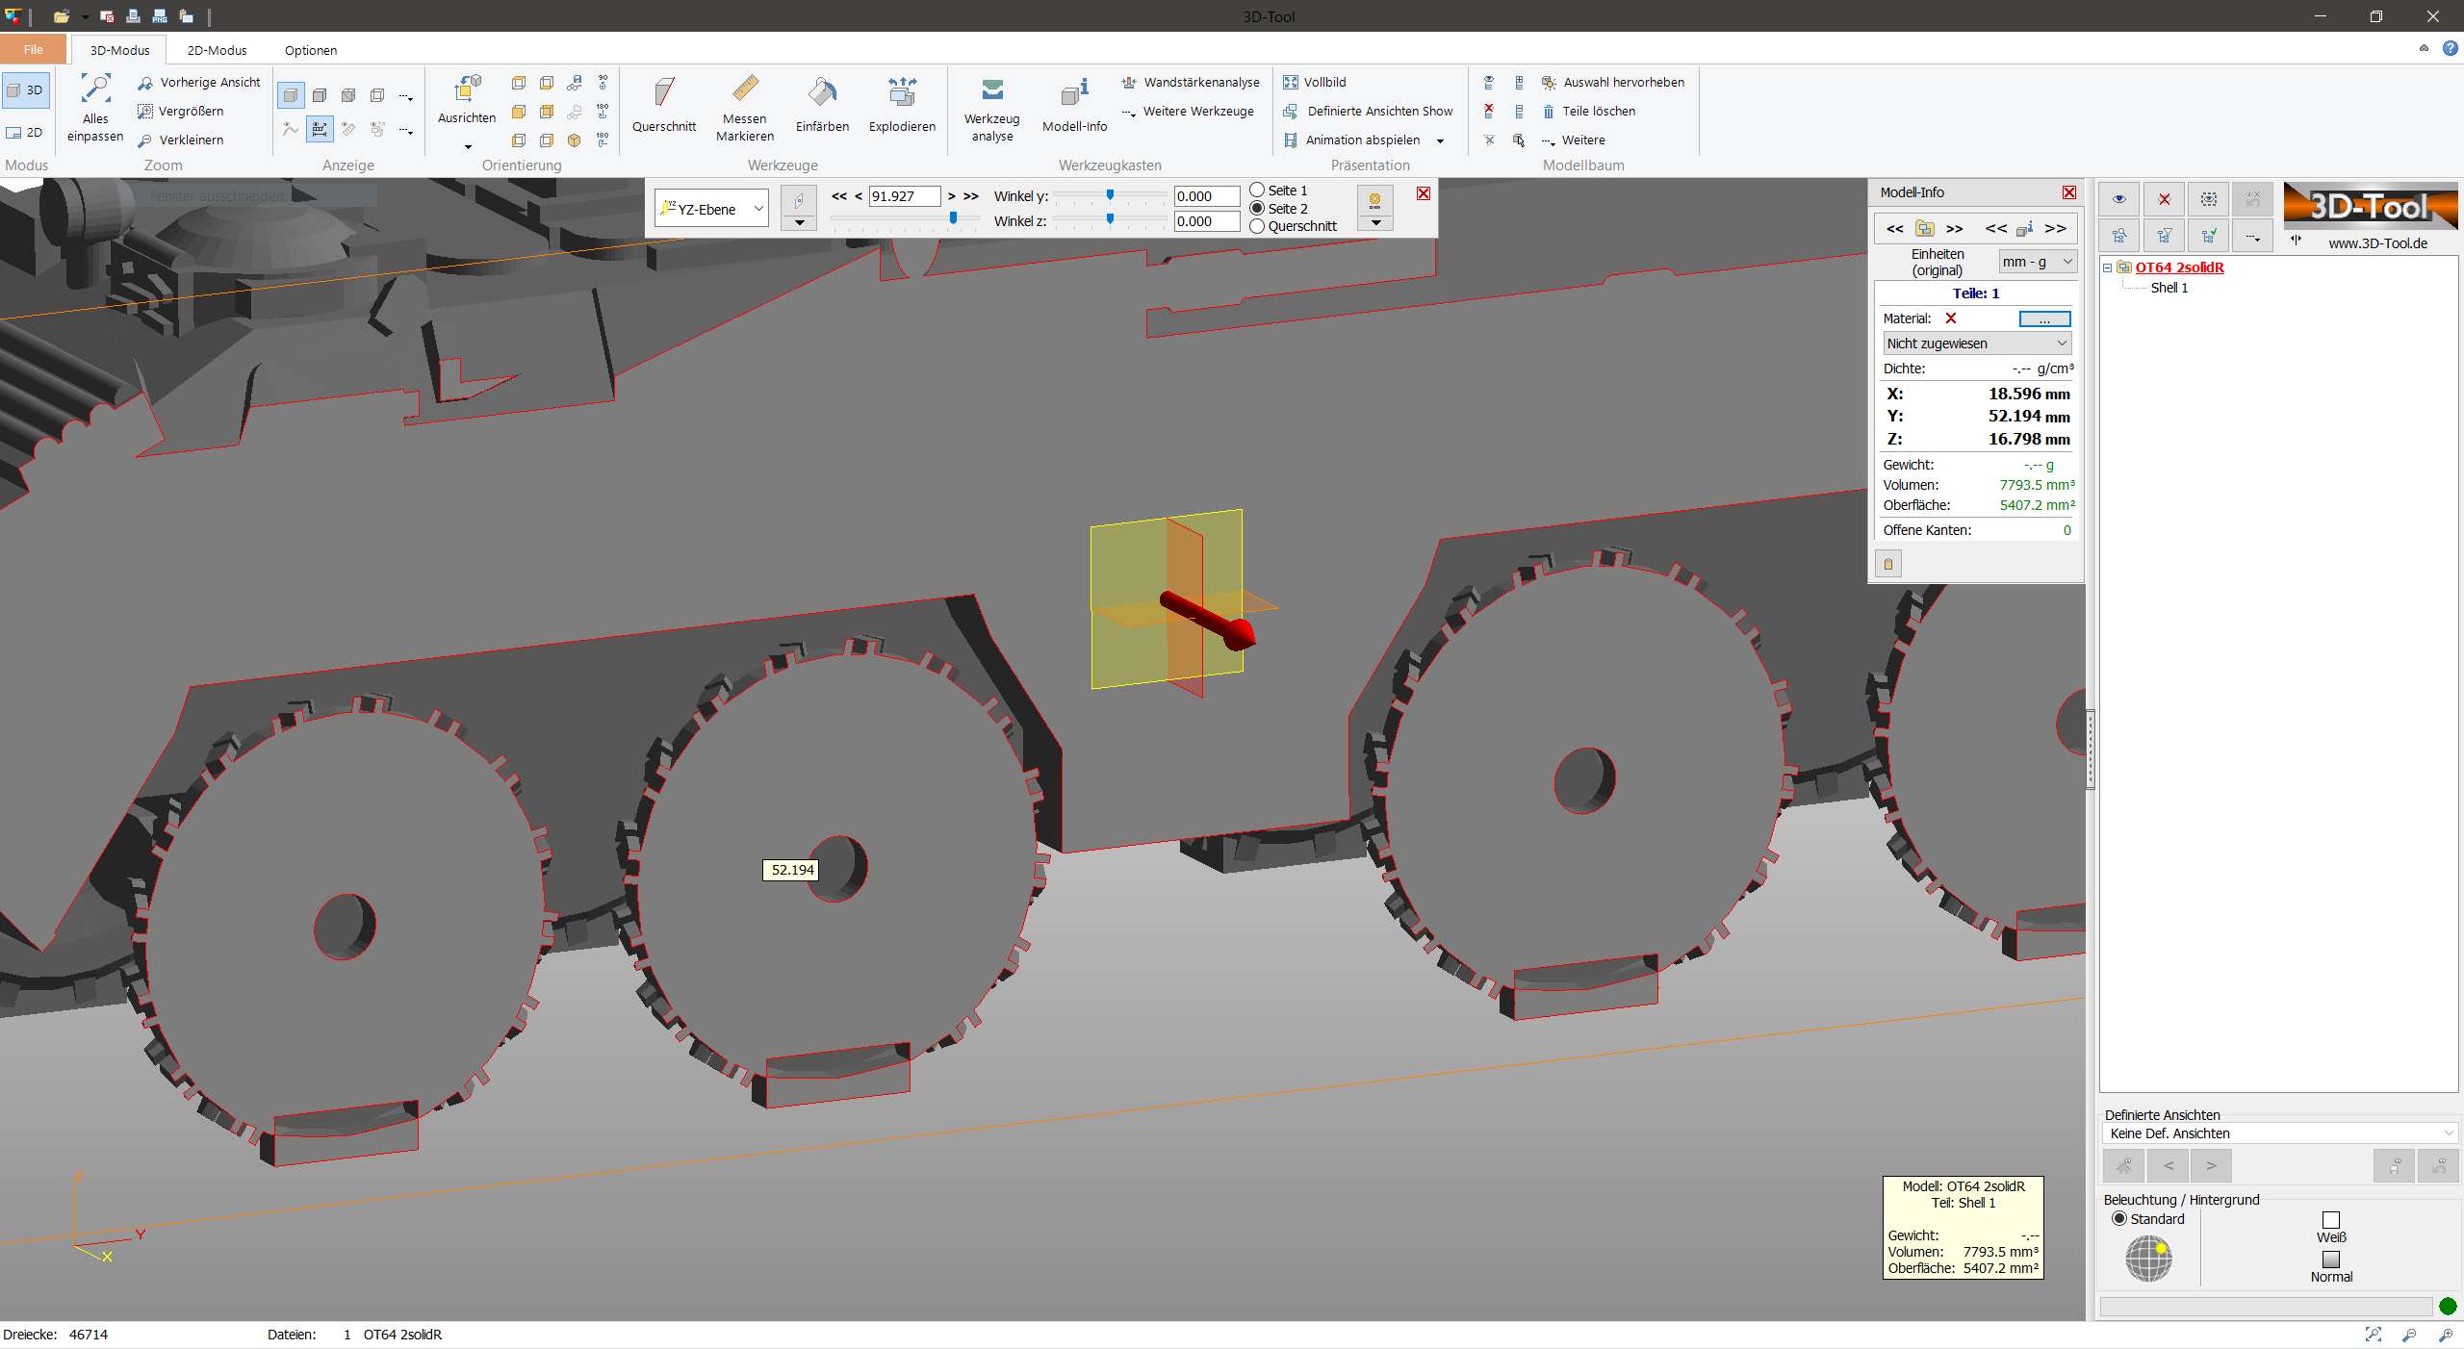This screenshot has height=1349, width=2464.
Task: Select Shell 1 in the model tree
Action: 2169,288
